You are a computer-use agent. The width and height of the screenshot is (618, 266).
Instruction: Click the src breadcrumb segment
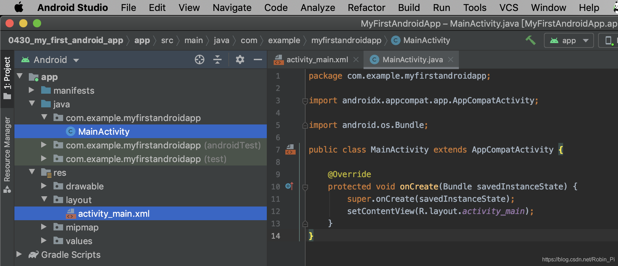(167, 40)
